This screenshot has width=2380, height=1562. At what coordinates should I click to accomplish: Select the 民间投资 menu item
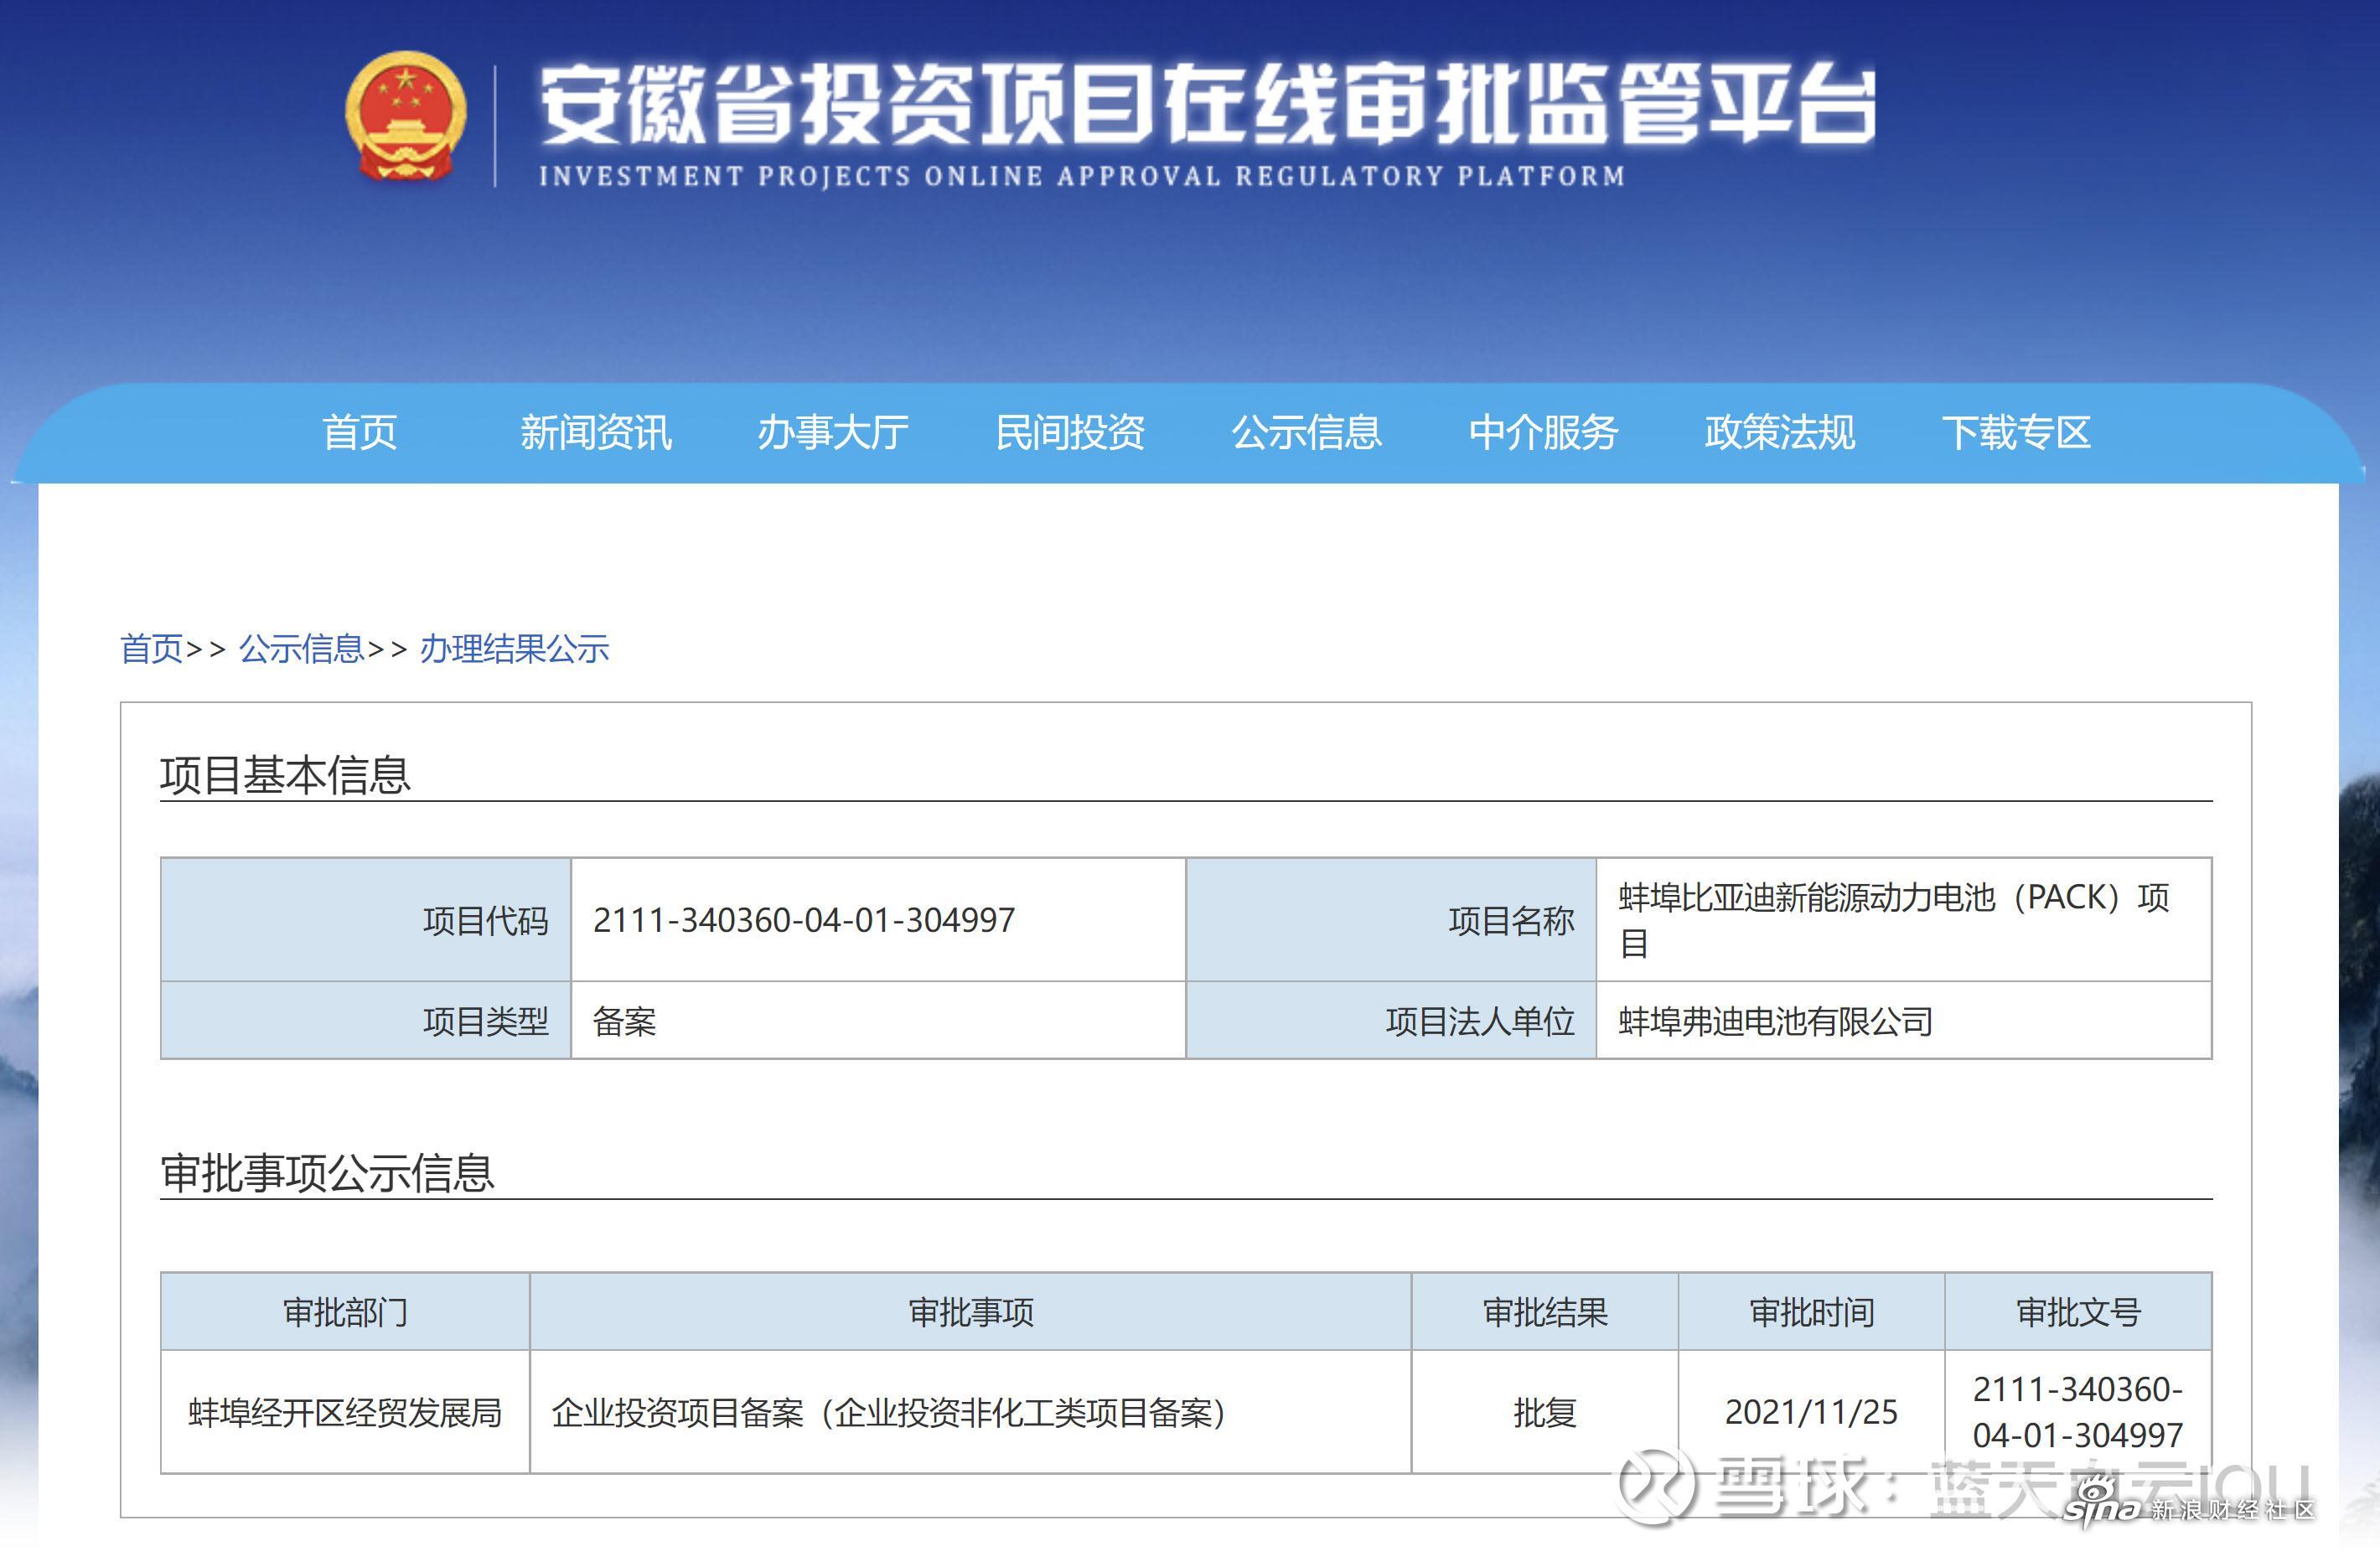pos(1070,433)
